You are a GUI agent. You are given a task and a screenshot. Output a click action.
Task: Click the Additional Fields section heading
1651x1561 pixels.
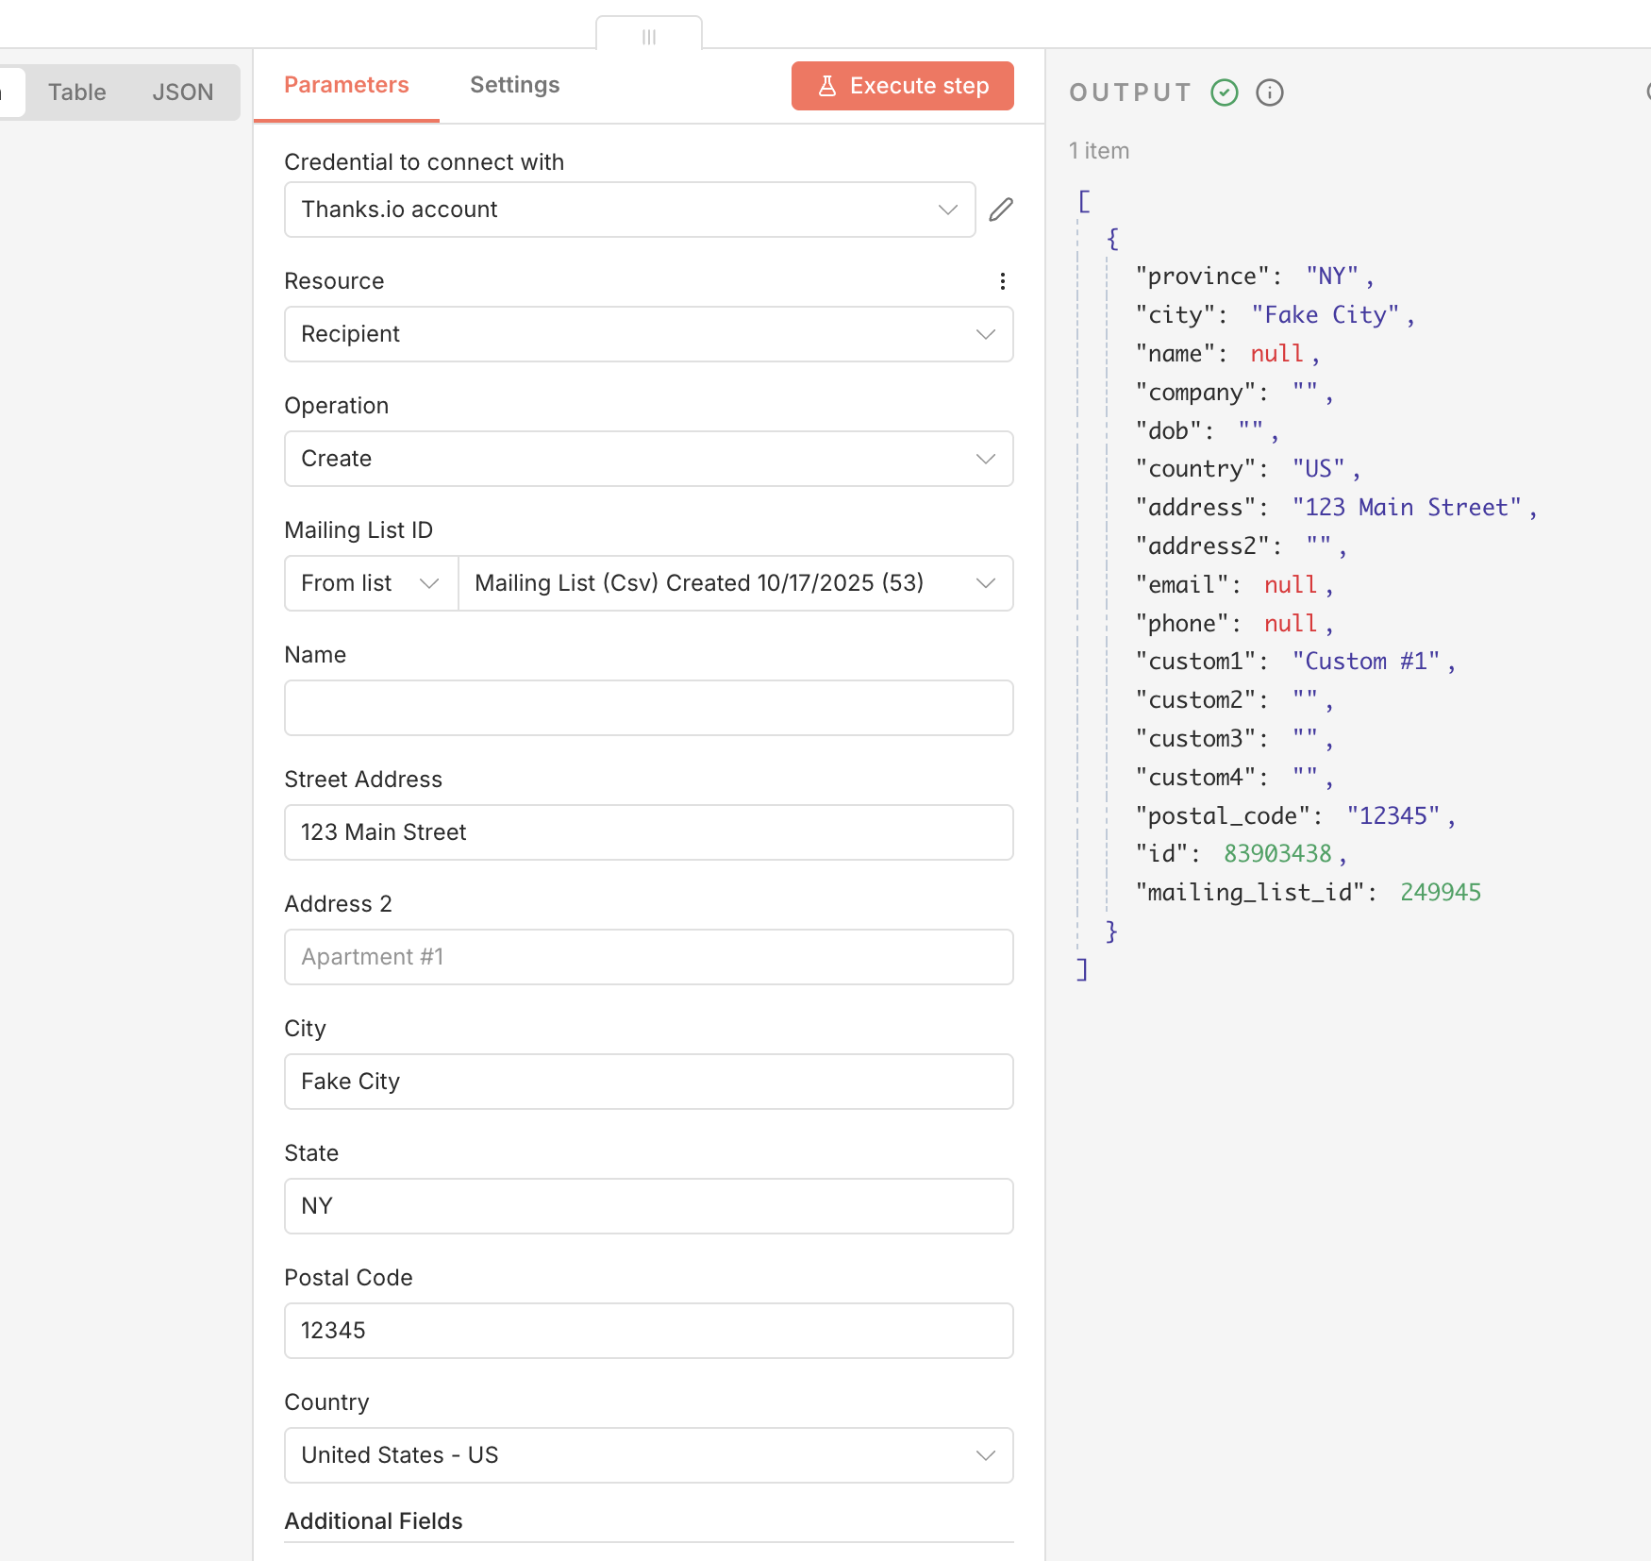[374, 1521]
